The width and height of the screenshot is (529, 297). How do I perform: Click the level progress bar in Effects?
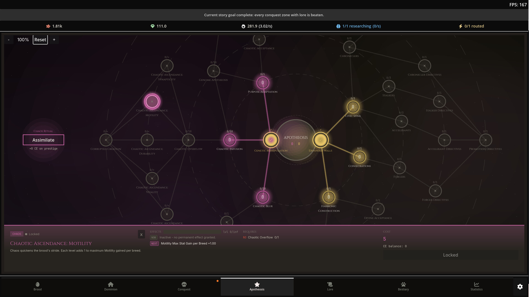pyautogui.click(x=192, y=232)
